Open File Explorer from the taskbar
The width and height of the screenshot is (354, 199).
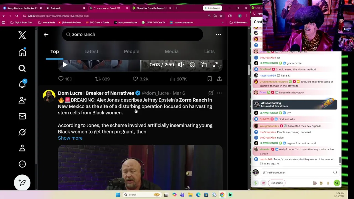(x=190, y=195)
